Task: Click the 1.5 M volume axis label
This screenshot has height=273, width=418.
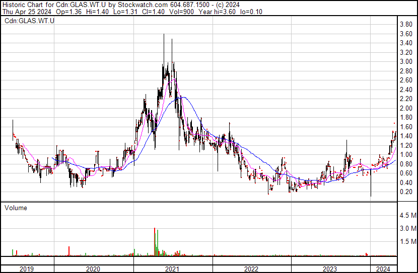Action: pyautogui.click(x=407, y=242)
